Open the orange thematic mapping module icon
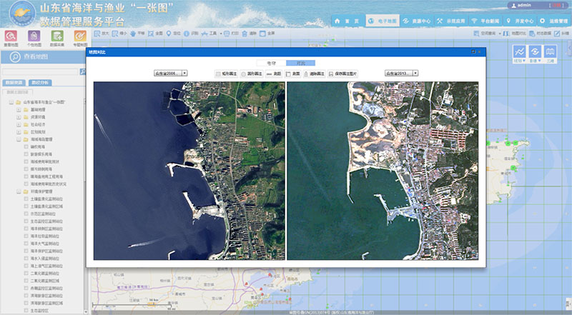The width and height of the screenshot is (572, 315). pos(80,36)
